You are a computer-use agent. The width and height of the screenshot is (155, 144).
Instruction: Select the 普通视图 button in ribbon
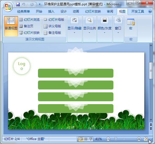click(11, 26)
